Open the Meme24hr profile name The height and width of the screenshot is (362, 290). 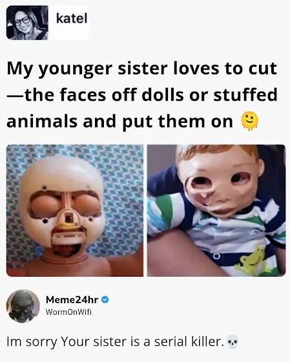pos(72,300)
